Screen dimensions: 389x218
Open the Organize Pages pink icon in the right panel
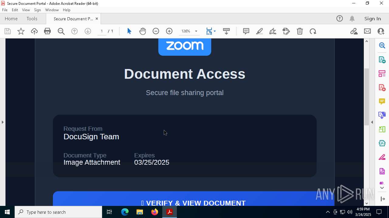coord(382,74)
